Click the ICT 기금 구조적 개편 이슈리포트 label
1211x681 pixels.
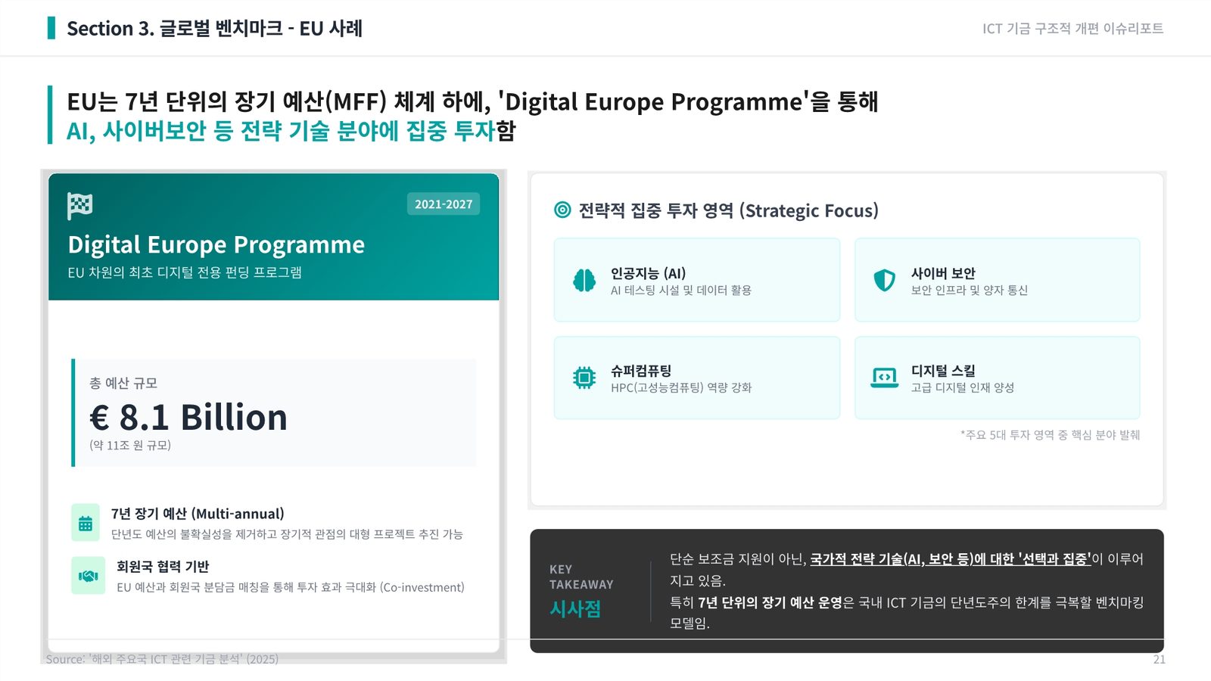(x=1073, y=29)
